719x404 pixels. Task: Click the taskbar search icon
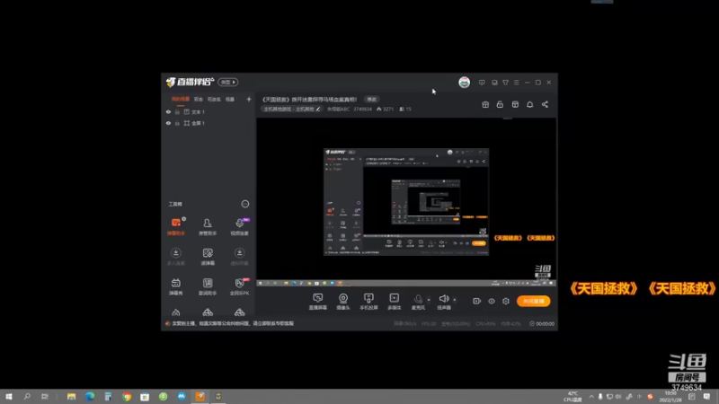tap(27, 396)
